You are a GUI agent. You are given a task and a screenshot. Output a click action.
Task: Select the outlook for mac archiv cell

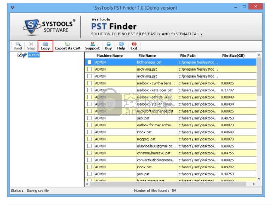click(x=157, y=125)
